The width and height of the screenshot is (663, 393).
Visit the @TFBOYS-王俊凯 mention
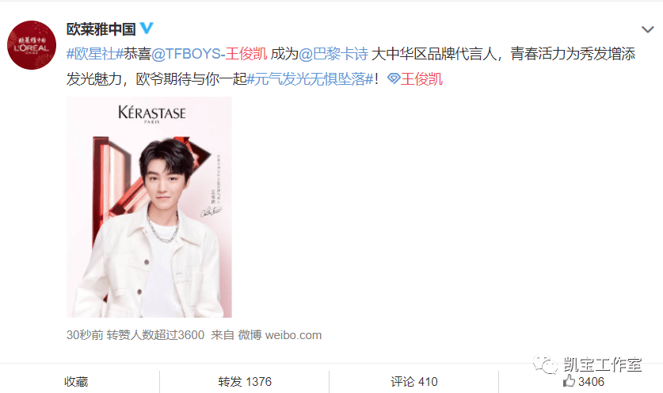pos(209,54)
